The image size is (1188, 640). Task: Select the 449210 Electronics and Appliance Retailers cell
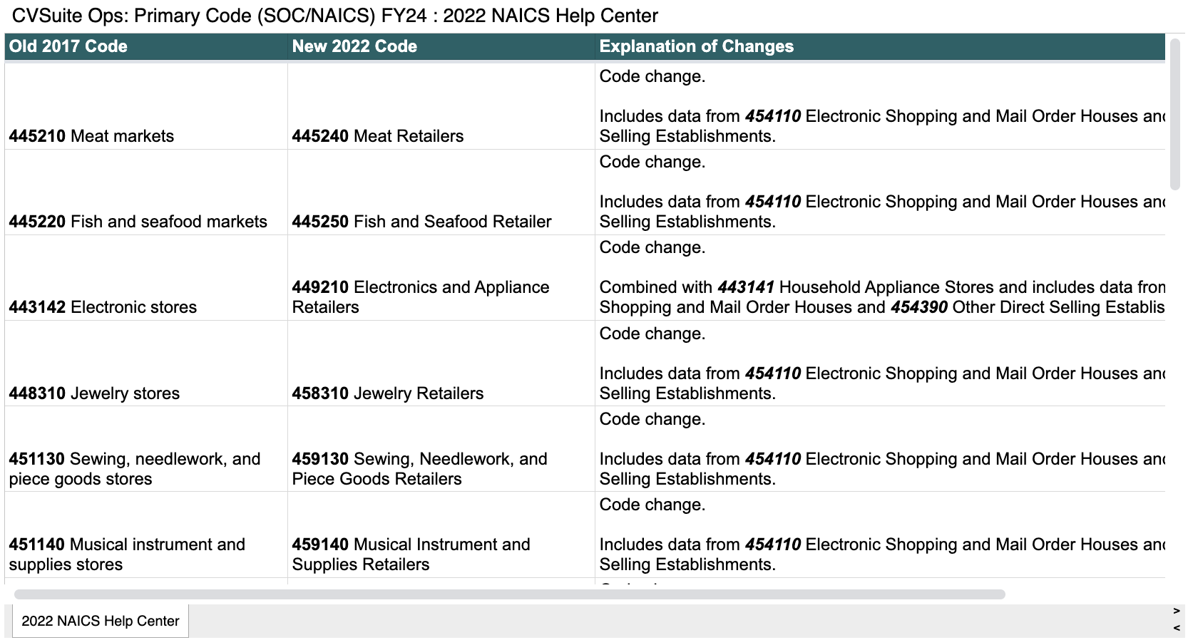point(420,297)
